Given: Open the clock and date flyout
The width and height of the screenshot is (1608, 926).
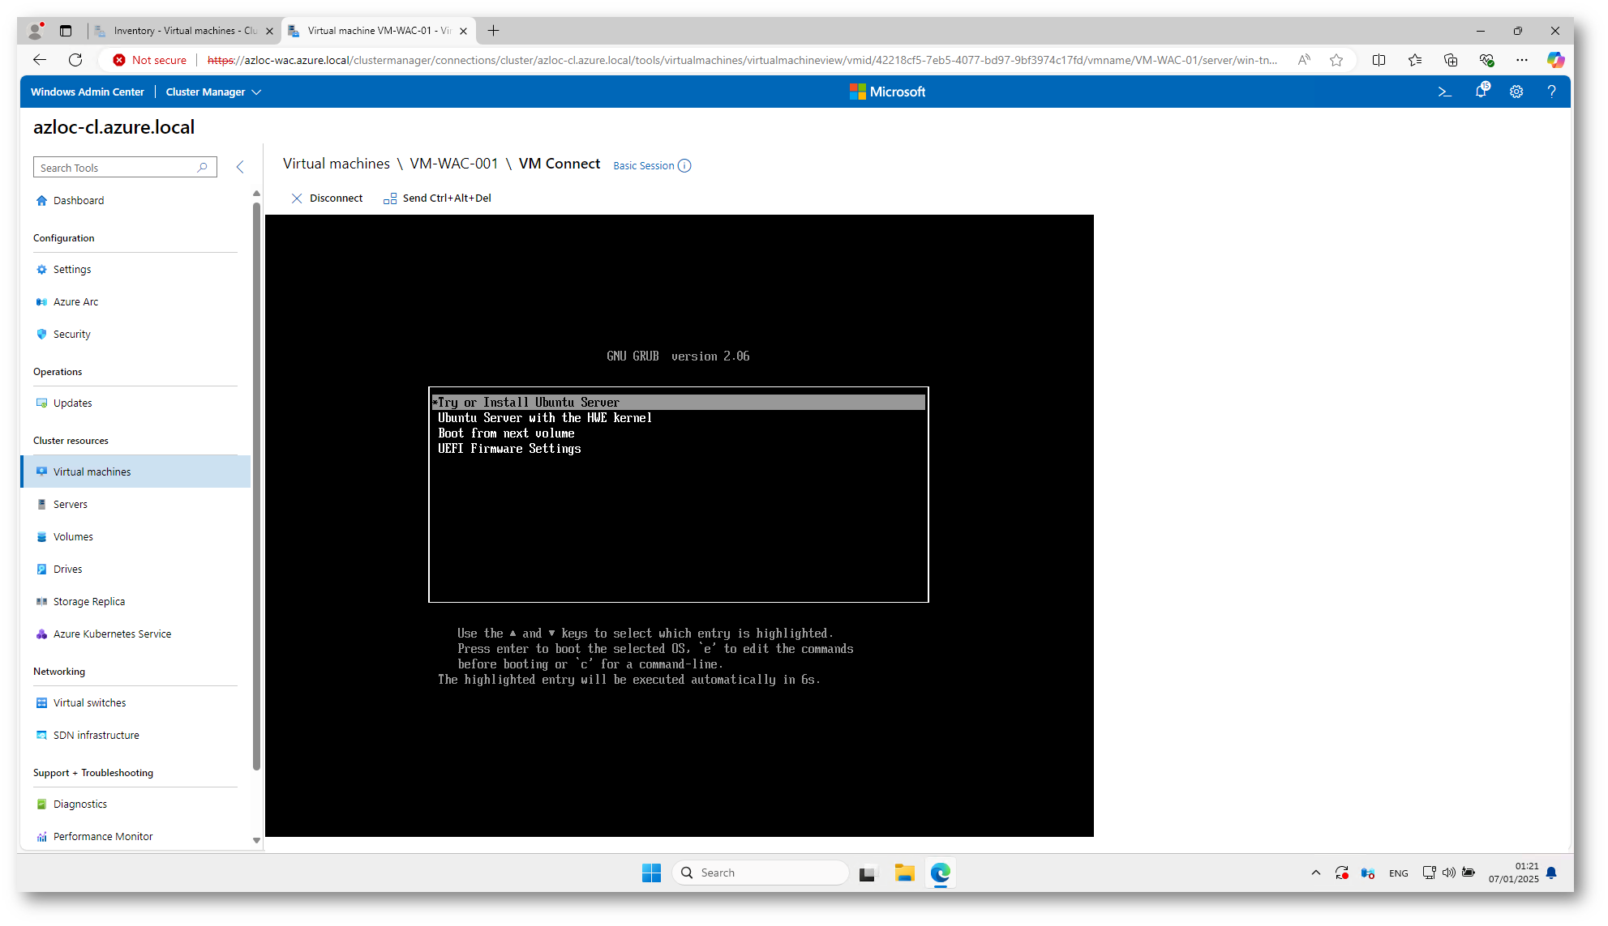Looking at the screenshot, I should [x=1513, y=873].
